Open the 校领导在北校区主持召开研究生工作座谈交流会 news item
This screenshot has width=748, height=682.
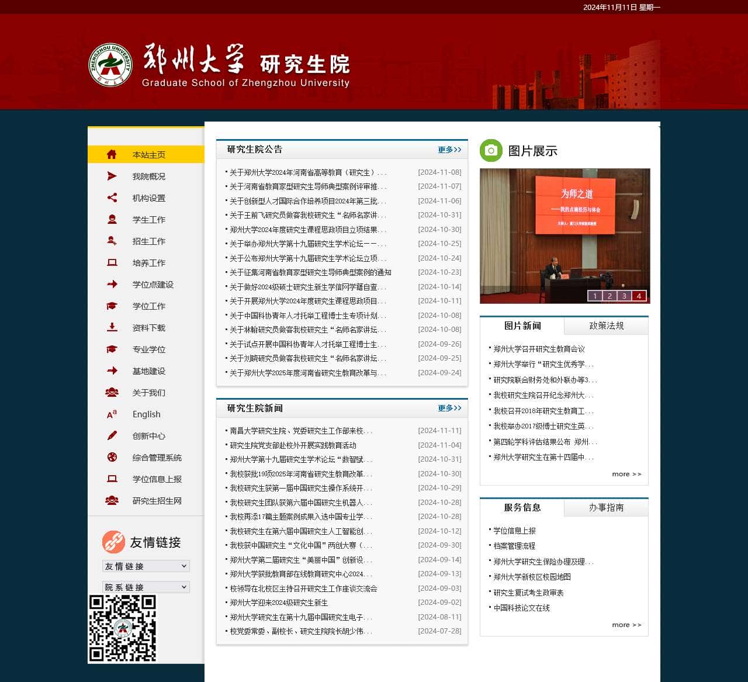(x=303, y=588)
